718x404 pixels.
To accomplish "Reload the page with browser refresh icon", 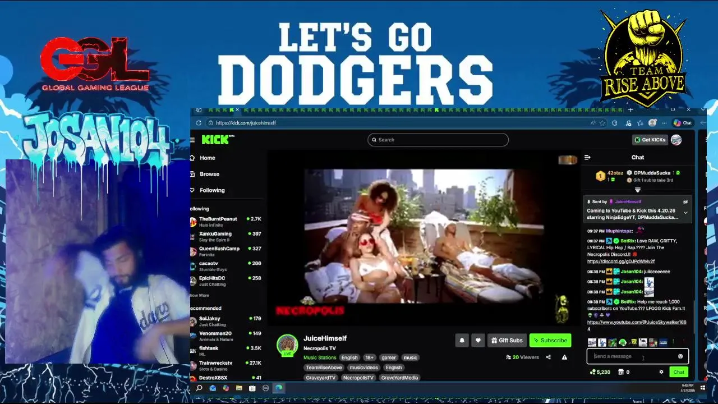I will (199, 123).
